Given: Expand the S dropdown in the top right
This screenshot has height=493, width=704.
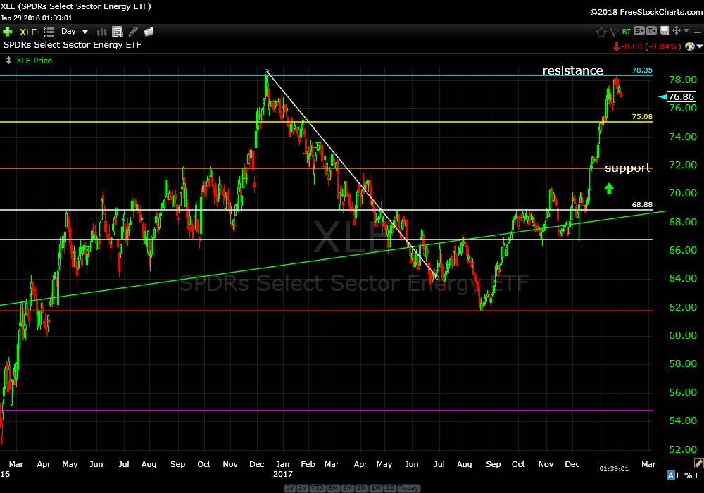Looking at the screenshot, I should click(x=639, y=31).
